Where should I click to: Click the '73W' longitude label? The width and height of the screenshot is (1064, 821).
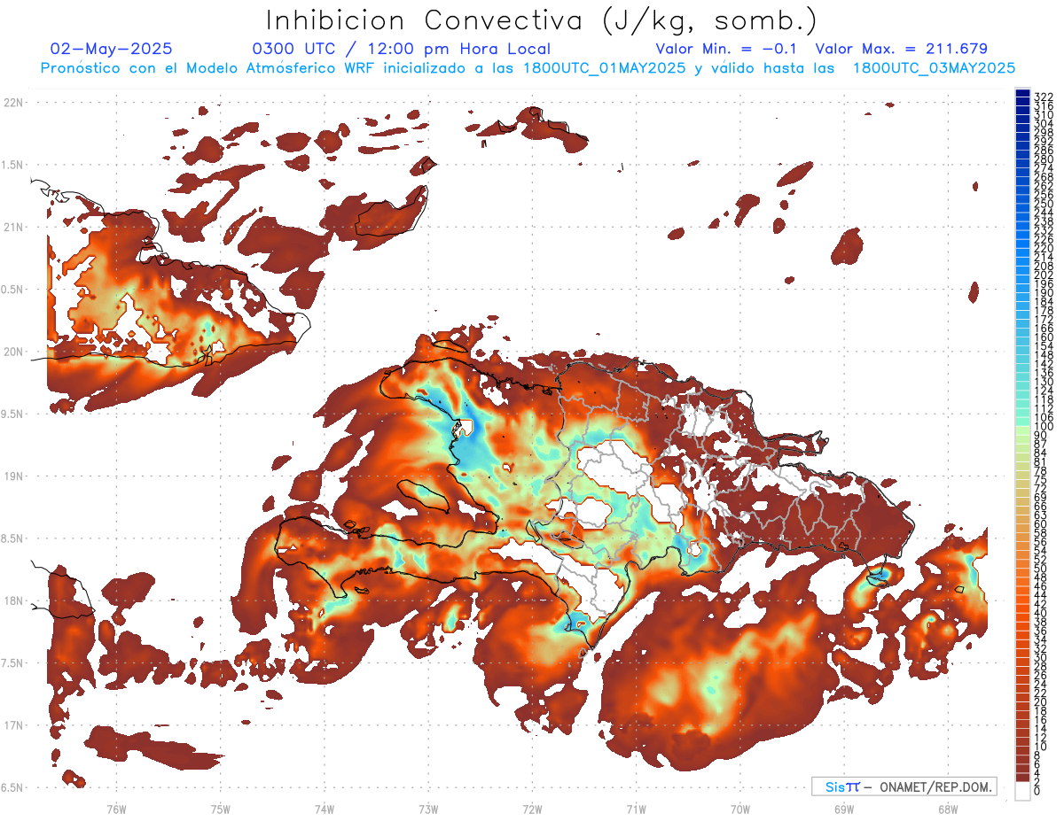[x=428, y=809]
